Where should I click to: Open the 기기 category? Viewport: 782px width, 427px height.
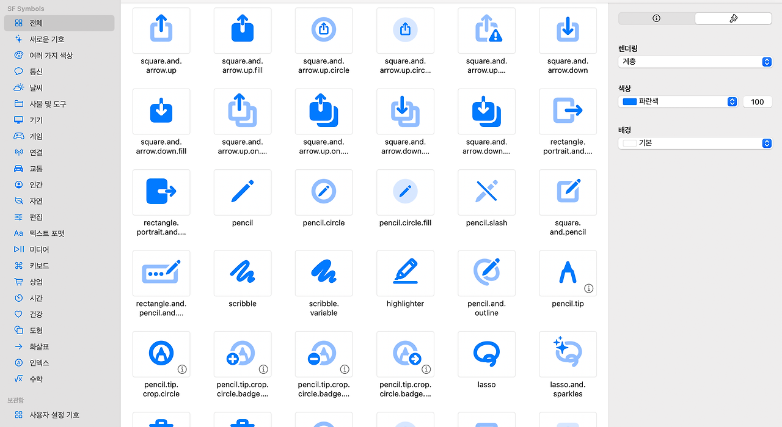(59, 120)
